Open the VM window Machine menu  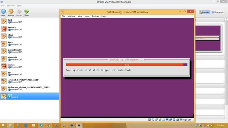tap(71, 16)
